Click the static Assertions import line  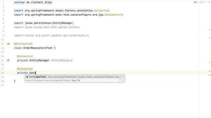coord(52,35)
